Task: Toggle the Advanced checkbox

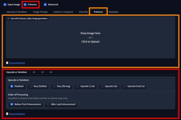Action: click(45, 5)
